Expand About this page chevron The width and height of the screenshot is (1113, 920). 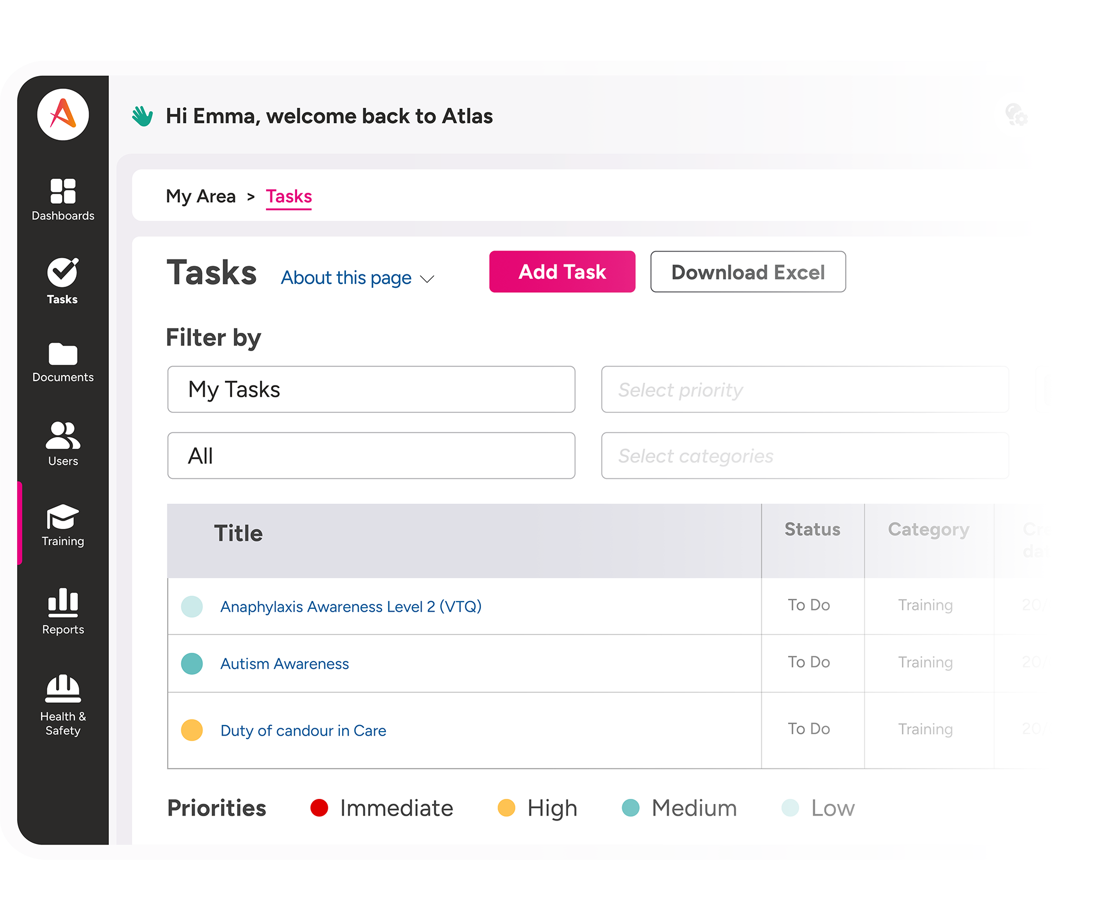tap(427, 278)
